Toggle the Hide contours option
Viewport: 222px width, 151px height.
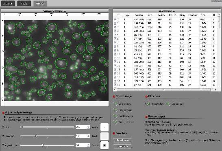coord(115,110)
